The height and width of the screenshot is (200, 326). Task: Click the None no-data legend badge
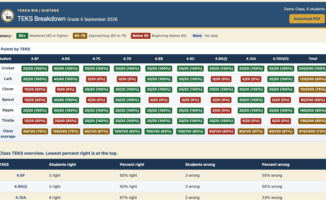(x=197, y=36)
